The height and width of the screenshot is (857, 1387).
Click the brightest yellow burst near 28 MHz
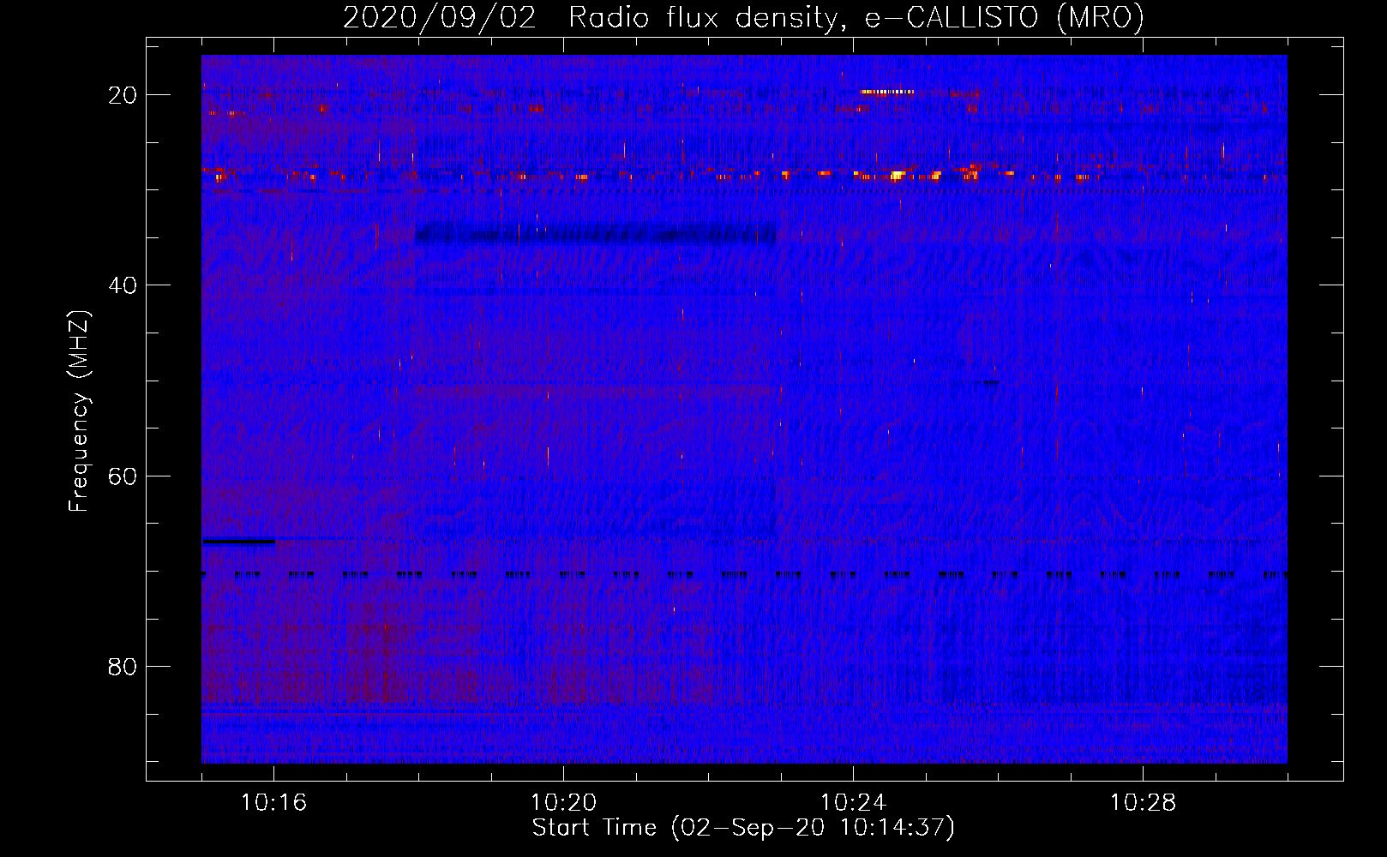click(x=898, y=176)
